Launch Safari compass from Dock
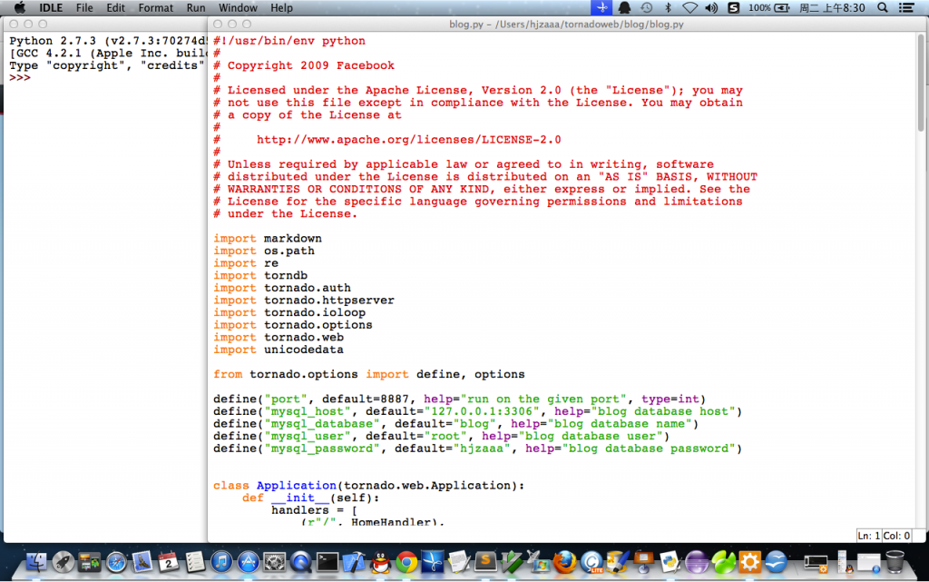The image size is (929, 582). [116, 562]
